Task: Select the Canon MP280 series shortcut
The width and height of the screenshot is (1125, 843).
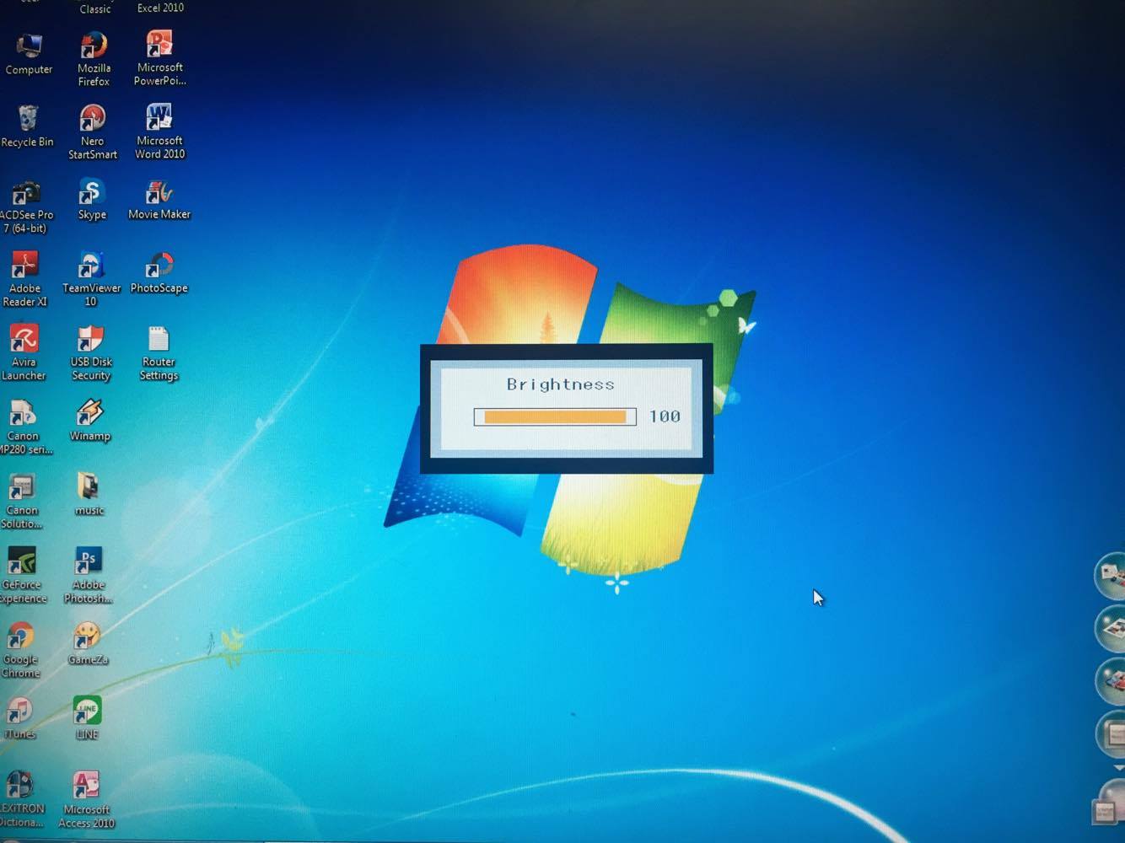Action: click(x=24, y=427)
